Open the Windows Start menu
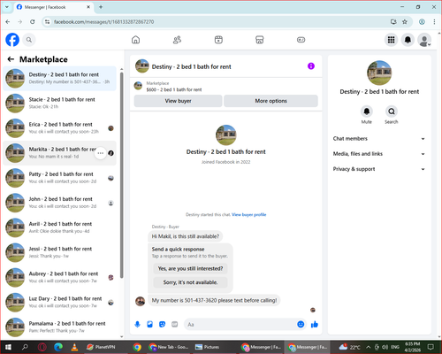 [x=8, y=347]
